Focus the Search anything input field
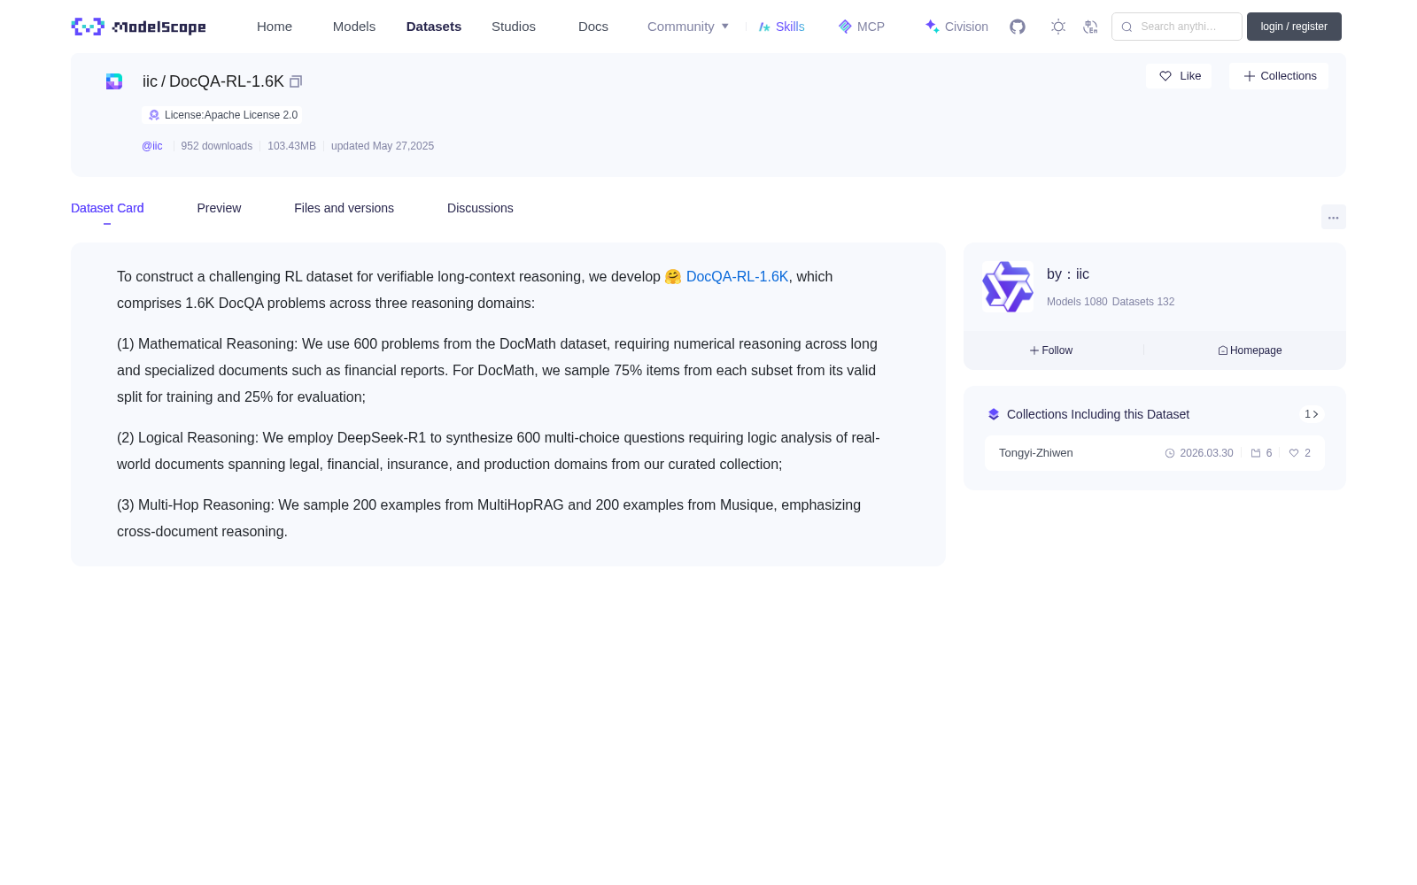Image resolution: width=1417 pixels, height=885 pixels. point(1177,27)
